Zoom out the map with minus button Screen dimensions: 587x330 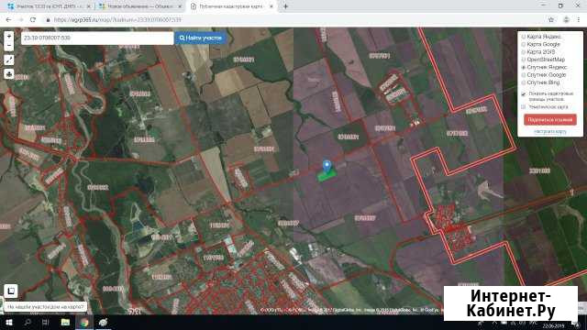click(x=9, y=47)
